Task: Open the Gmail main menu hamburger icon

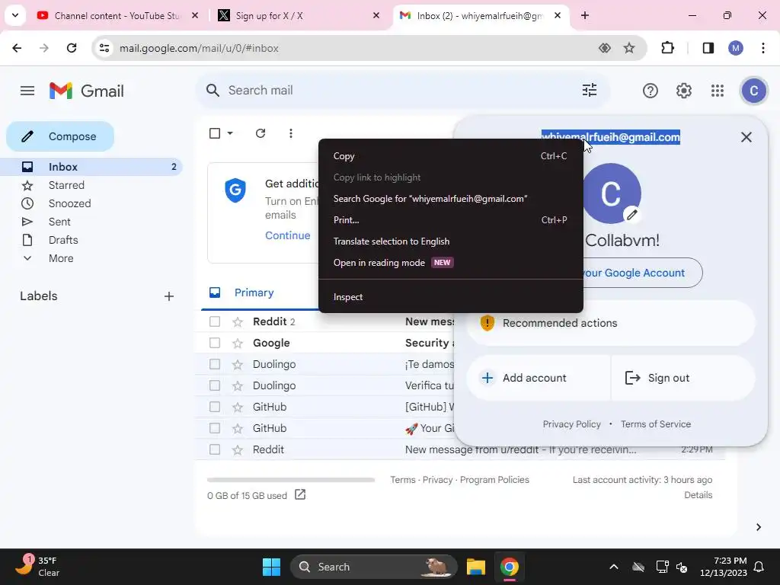Action: coord(27,91)
